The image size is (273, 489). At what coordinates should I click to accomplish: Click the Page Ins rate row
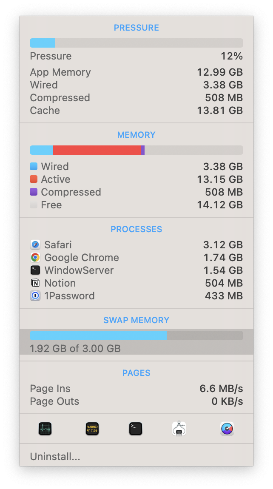(136, 389)
